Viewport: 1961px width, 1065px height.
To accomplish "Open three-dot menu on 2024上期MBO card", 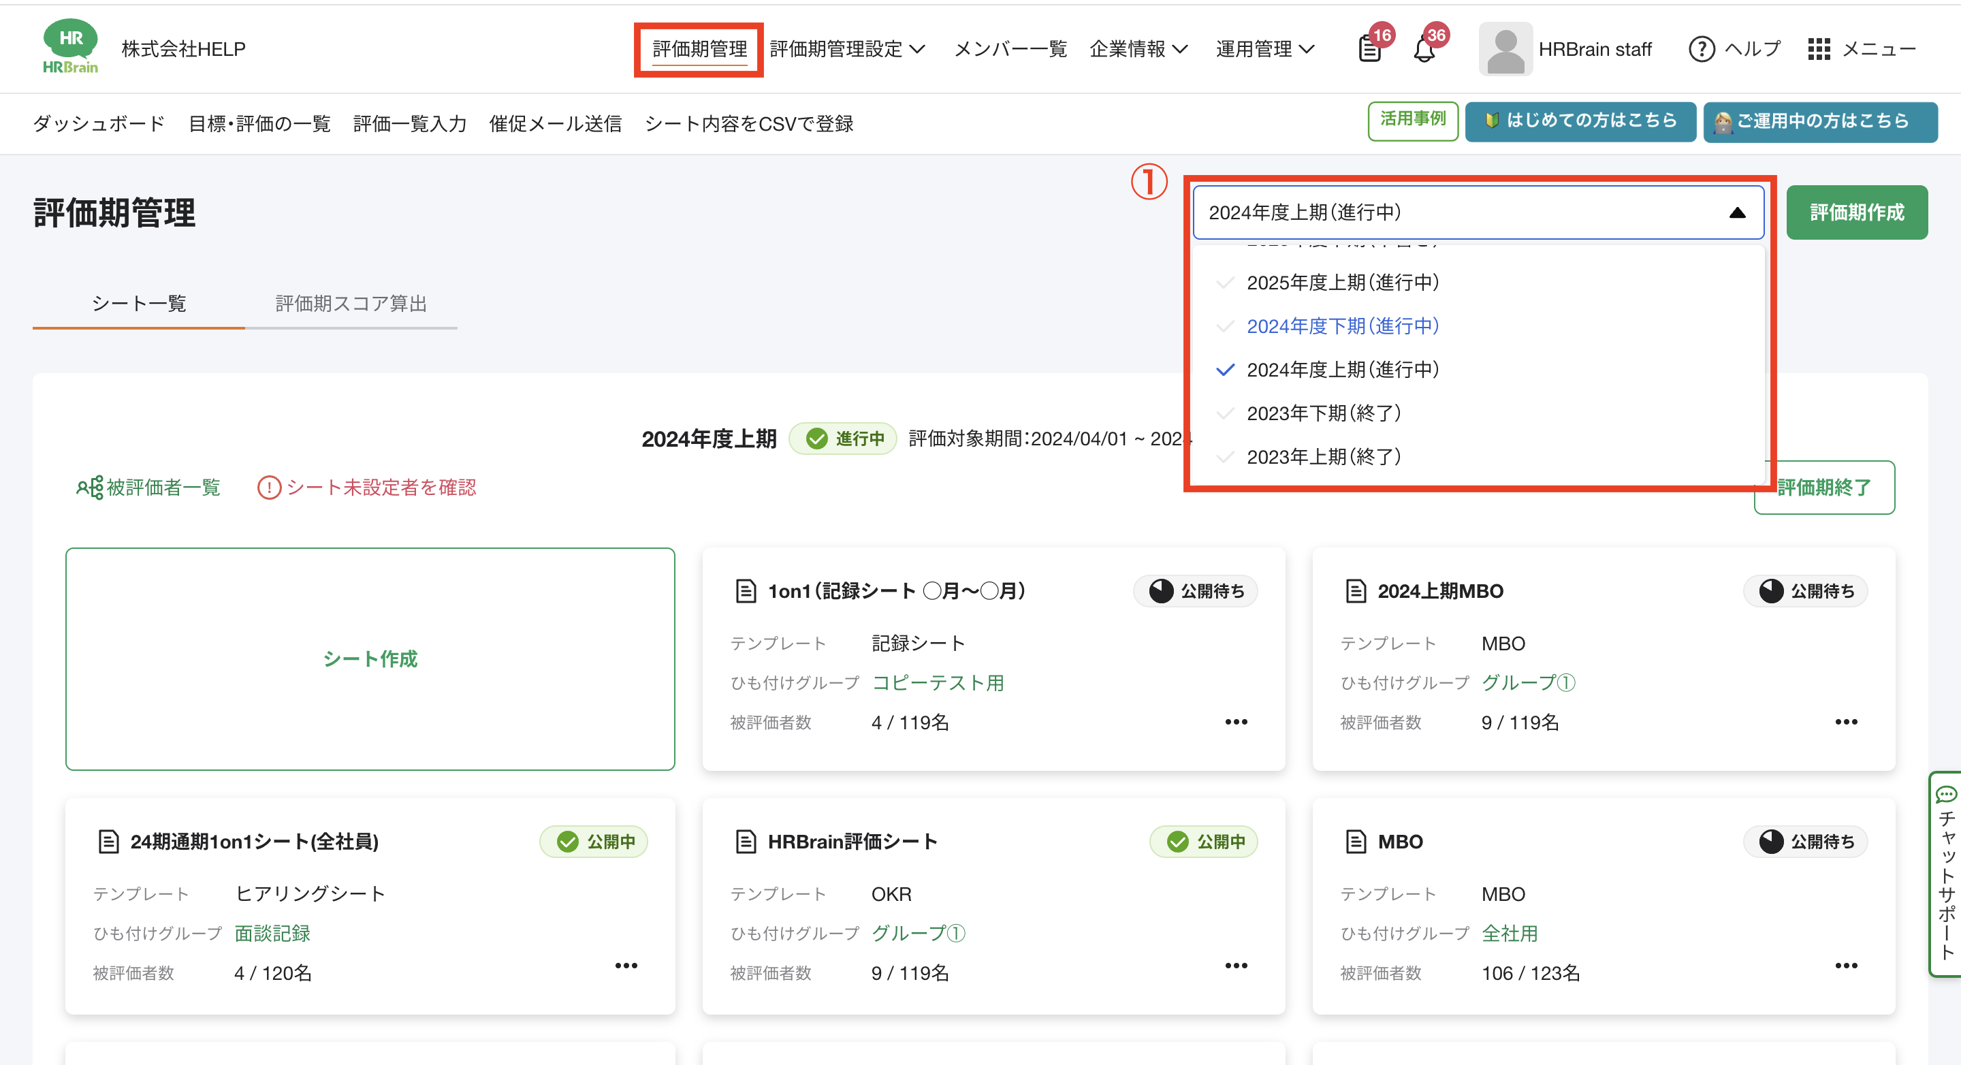I will pyautogui.click(x=1845, y=722).
